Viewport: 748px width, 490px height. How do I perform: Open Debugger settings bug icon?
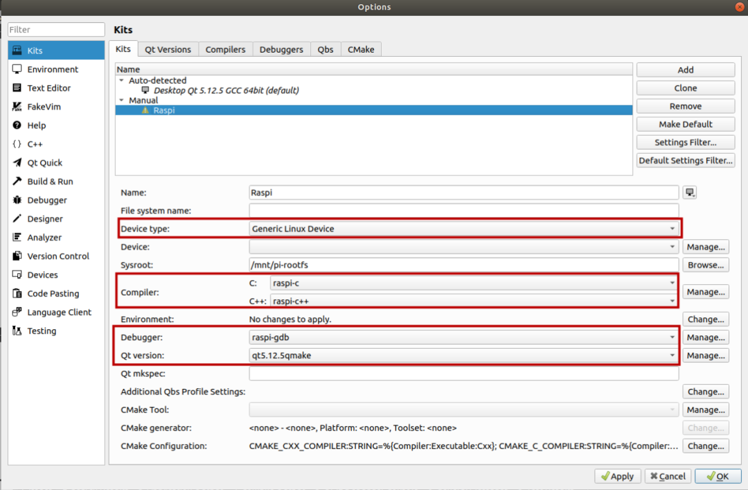tap(17, 200)
